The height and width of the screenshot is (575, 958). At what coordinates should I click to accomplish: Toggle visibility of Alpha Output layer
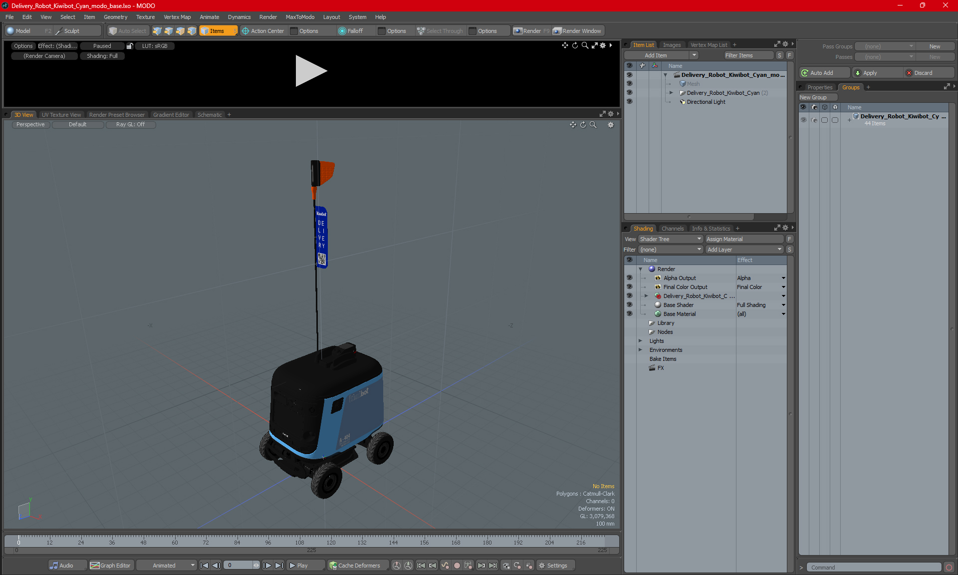(629, 278)
